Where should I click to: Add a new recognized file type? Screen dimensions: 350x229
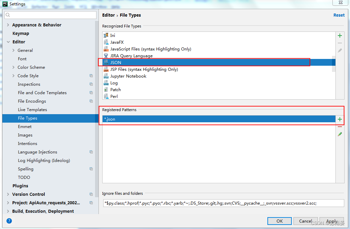pyautogui.click(x=340, y=36)
